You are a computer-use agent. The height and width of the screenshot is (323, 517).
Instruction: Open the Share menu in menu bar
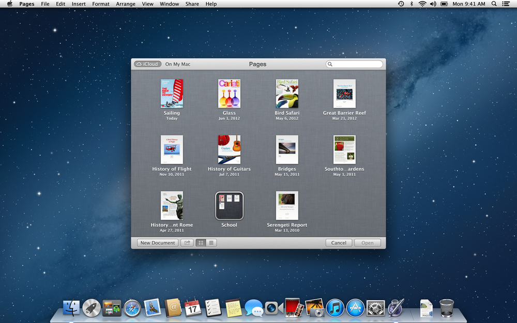192,4
